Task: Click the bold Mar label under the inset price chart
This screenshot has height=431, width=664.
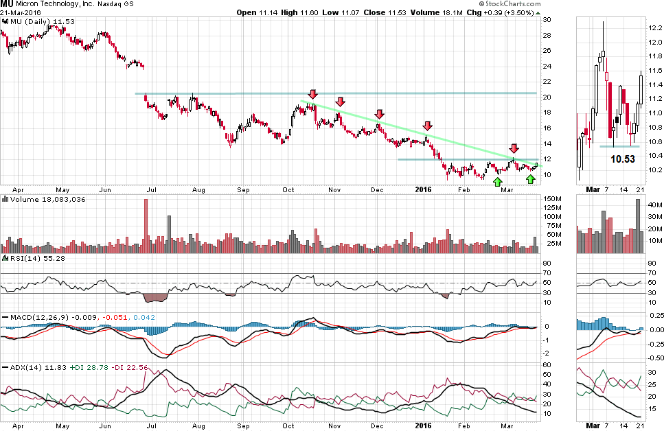Action: click(x=593, y=189)
